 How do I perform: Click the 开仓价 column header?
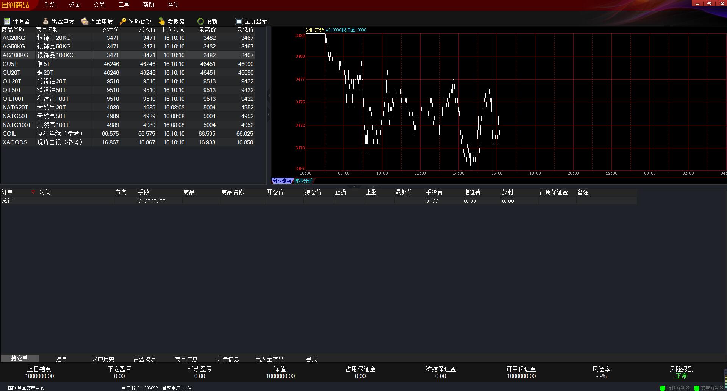275,192
